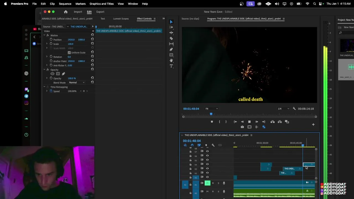Viewport: 354px width, 199px height.
Task: Click the Program timecode 00:01:48:04
Action: pyautogui.click(x=191, y=109)
